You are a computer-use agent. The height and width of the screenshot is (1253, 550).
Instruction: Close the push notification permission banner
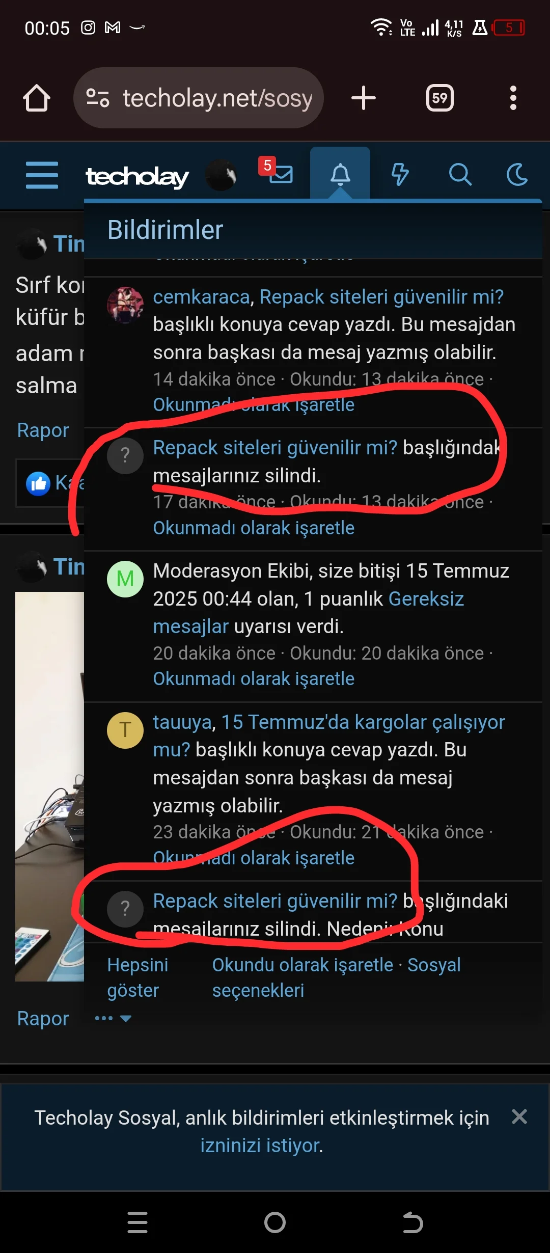click(x=519, y=1116)
